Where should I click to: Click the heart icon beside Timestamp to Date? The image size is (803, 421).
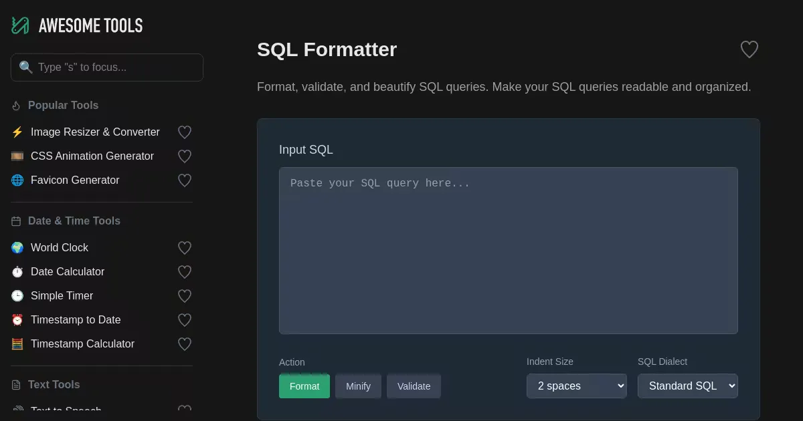tap(185, 320)
